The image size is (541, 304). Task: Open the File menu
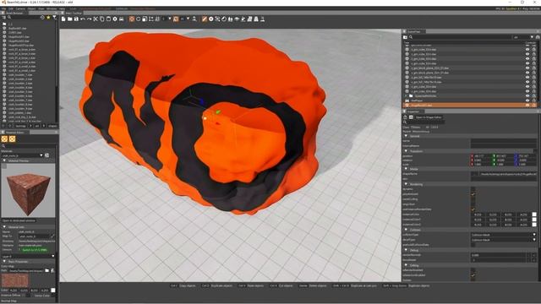[x=4, y=8]
